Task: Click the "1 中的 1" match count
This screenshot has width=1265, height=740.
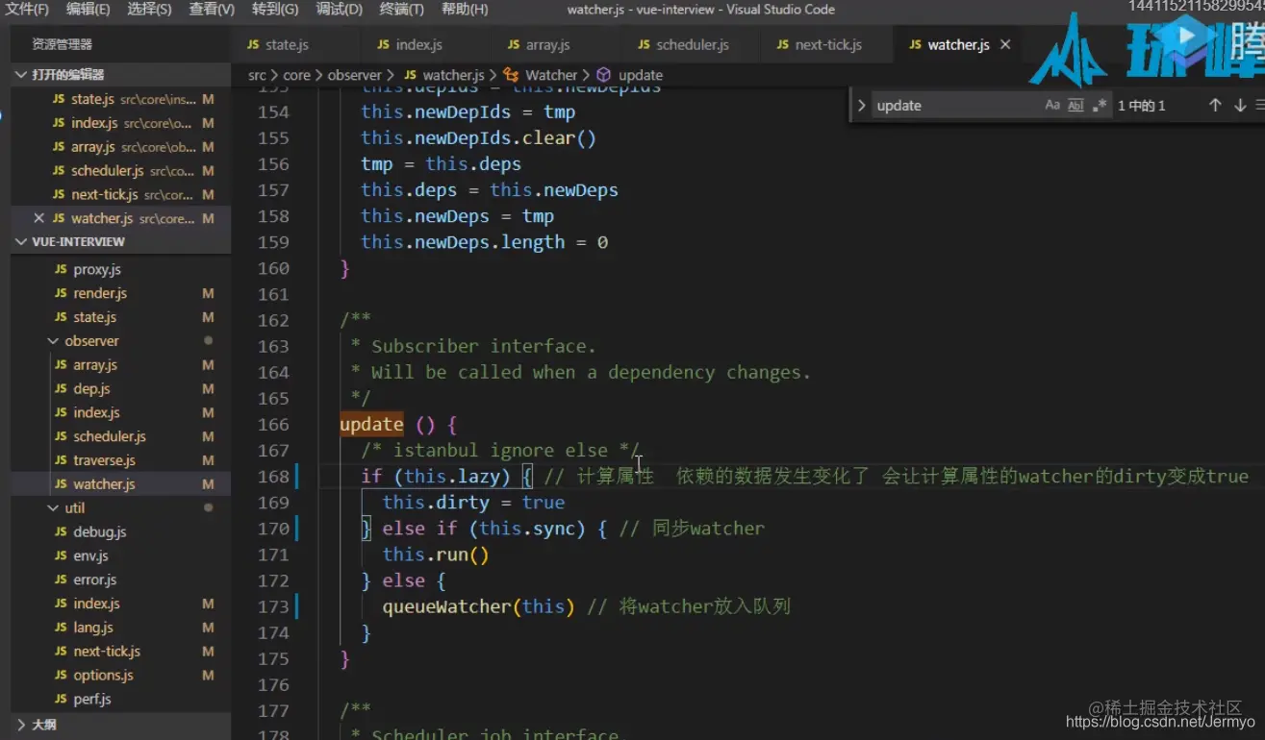Action: (1142, 106)
